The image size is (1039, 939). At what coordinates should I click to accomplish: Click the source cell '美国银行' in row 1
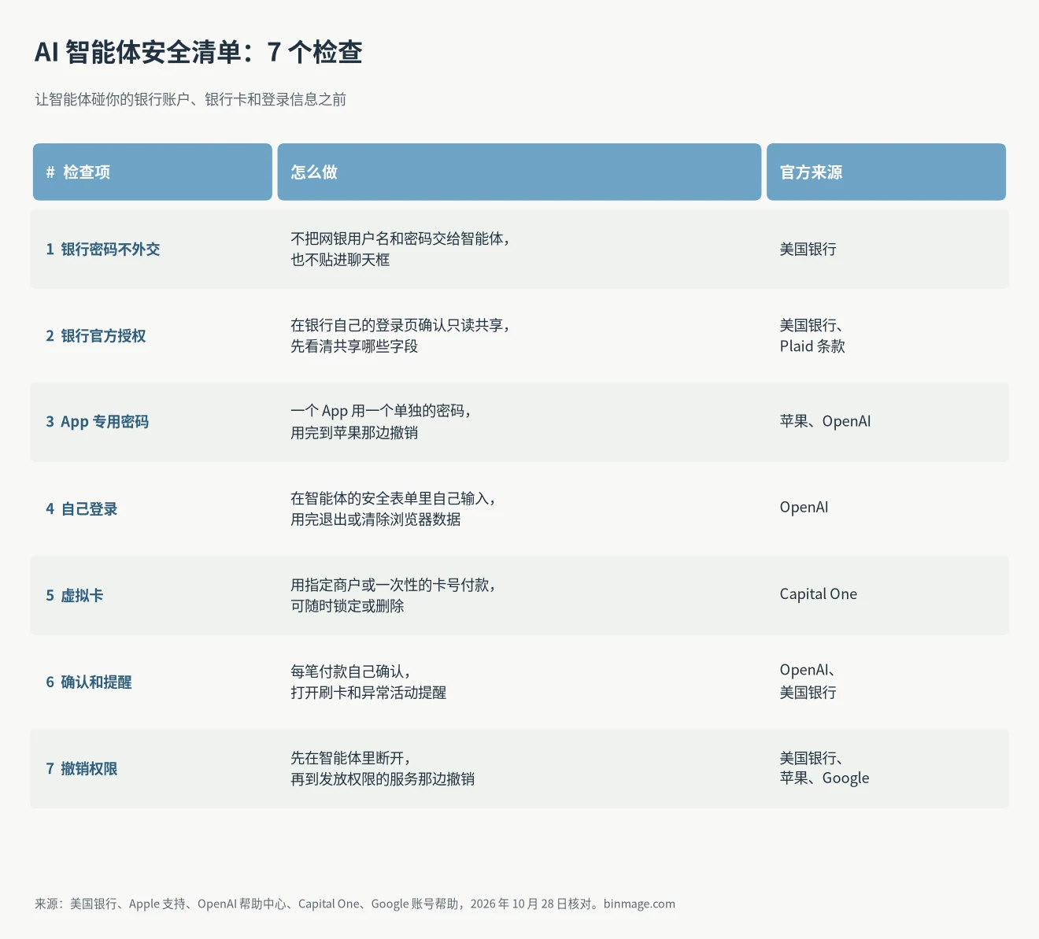808,249
